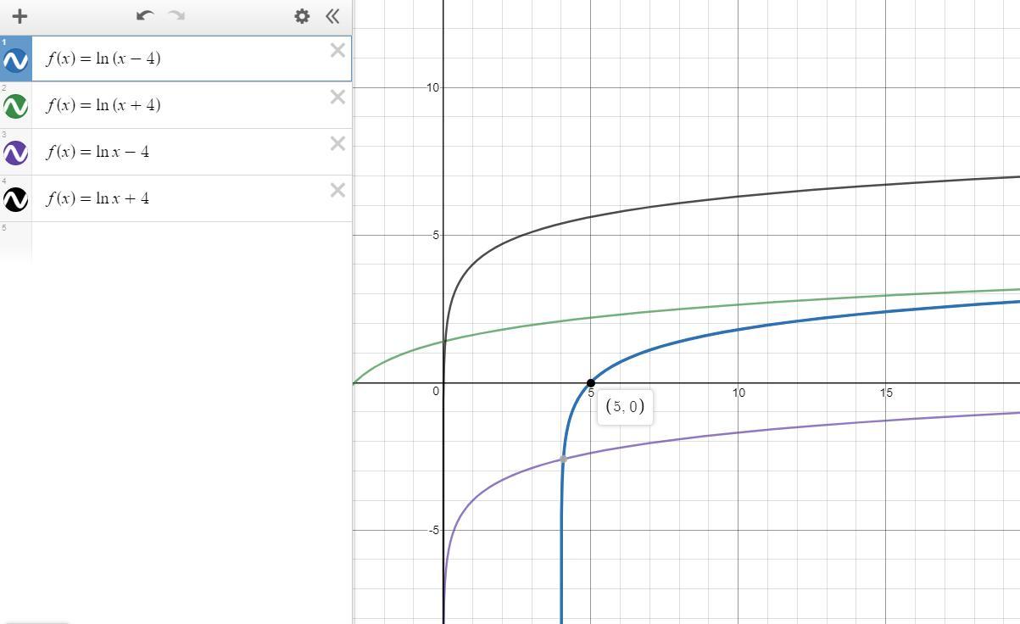Toggle visibility of black ln x + 4 curve
This screenshot has width=1020, height=624.
click(16, 199)
